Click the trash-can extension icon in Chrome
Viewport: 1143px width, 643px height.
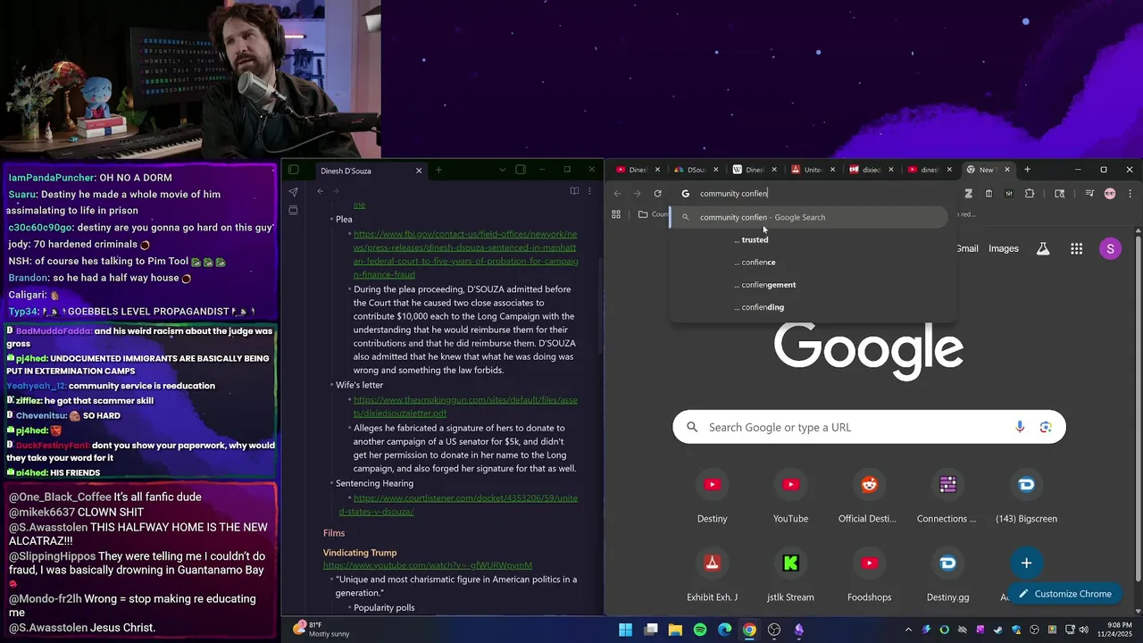point(989,194)
